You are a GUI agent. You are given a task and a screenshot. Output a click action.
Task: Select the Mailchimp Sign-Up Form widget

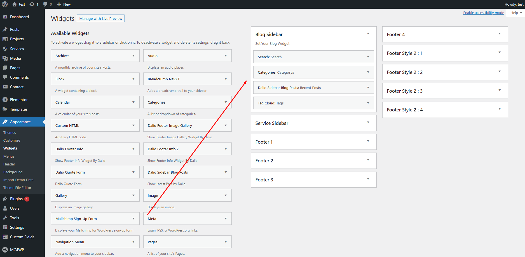(x=95, y=219)
